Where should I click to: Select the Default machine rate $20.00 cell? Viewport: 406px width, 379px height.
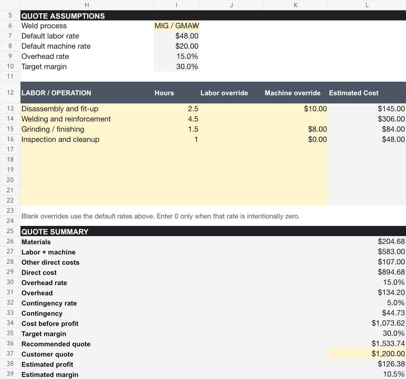coord(176,46)
